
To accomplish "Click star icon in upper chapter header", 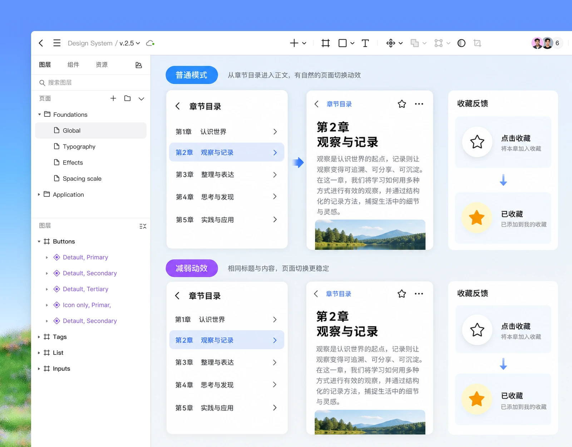I will pyautogui.click(x=402, y=104).
